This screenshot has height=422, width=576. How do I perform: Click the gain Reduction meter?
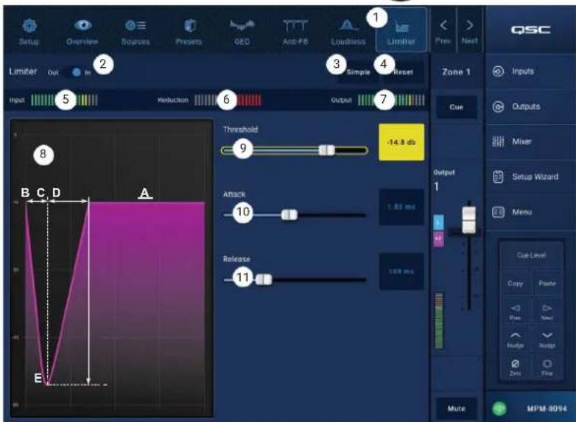click(228, 100)
